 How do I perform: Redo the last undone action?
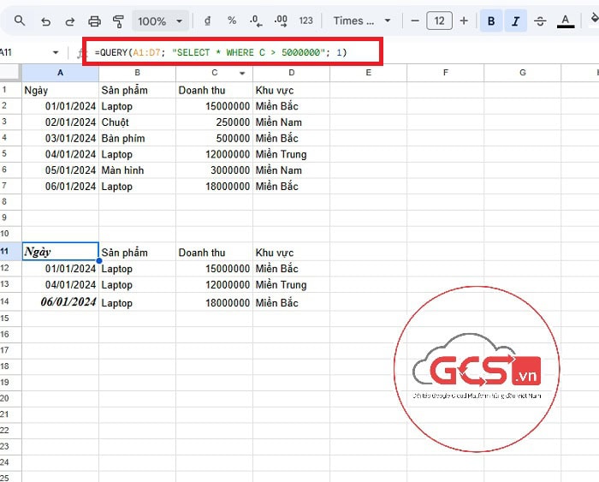point(69,21)
